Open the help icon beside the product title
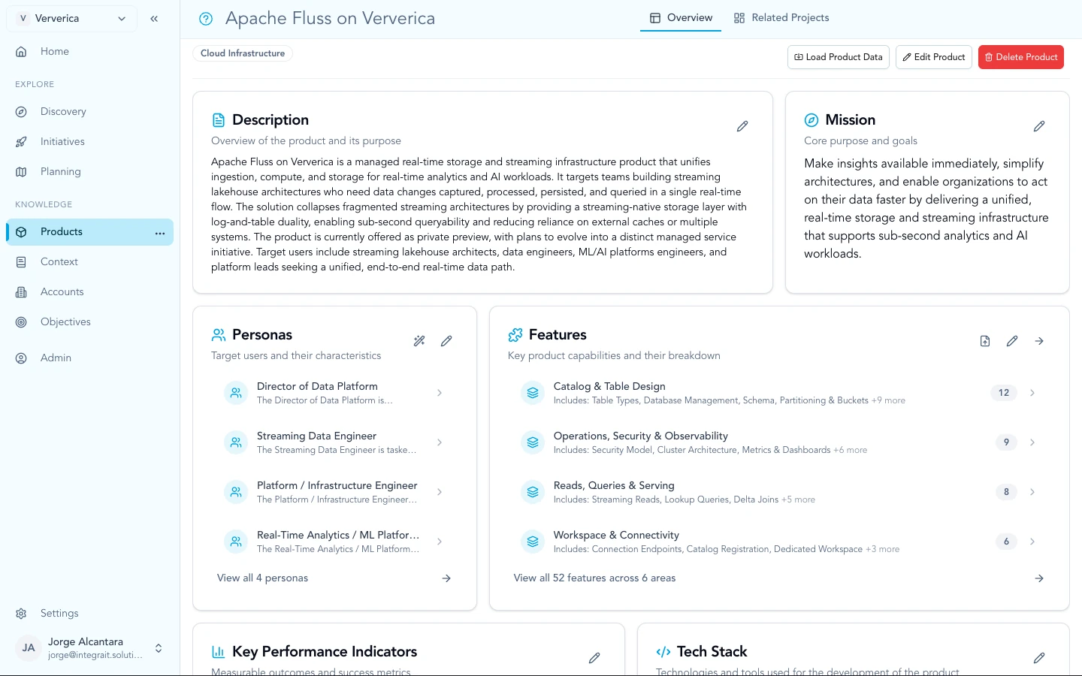This screenshot has width=1082, height=676. pos(206,18)
